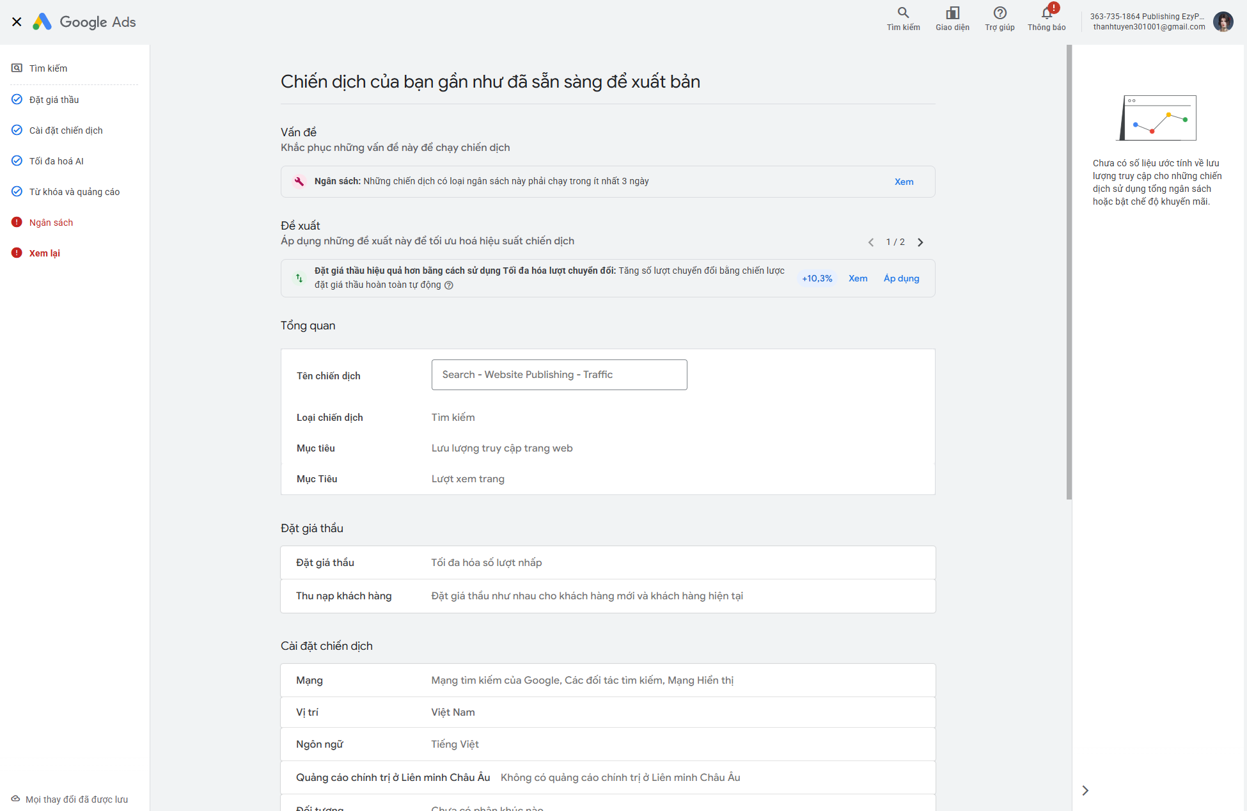Click 'Lưu lượng truy cập trang web' goal value
The height and width of the screenshot is (811, 1247).
click(502, 448)
